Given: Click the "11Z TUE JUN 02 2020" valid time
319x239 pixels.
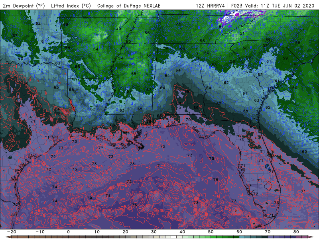Looking at the screenshot, I should click(x=287, y=6).
